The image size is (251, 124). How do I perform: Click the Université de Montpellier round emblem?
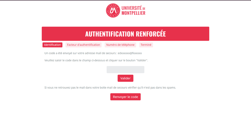tap(113, 10)
